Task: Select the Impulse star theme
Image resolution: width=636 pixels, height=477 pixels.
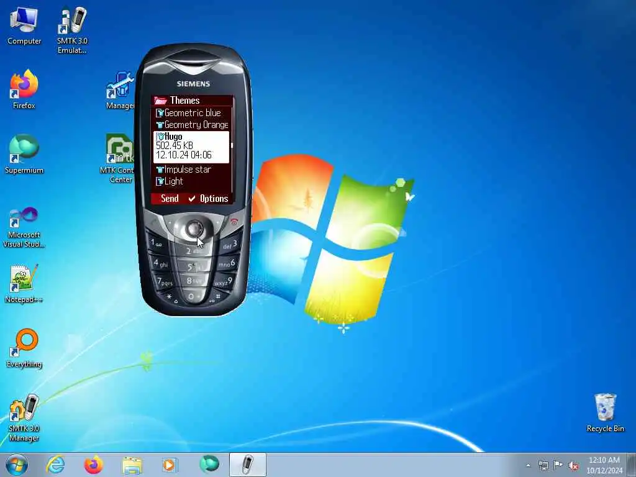Action: pyautogui.click(x=191, y=170)
